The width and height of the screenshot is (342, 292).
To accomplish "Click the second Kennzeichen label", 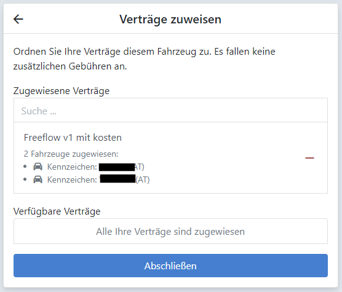I will tap(72, 180).
